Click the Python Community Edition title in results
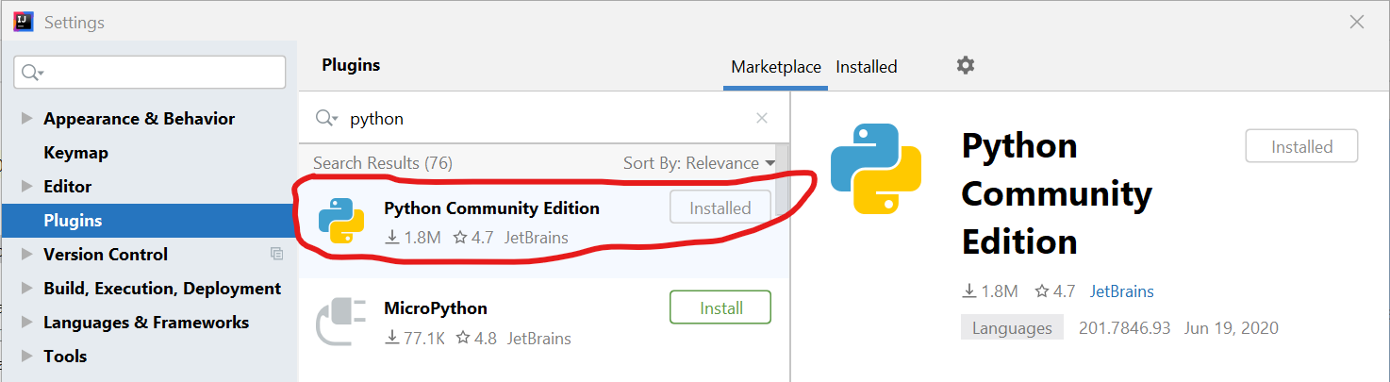1390x382 pixels. pos(491,208)
